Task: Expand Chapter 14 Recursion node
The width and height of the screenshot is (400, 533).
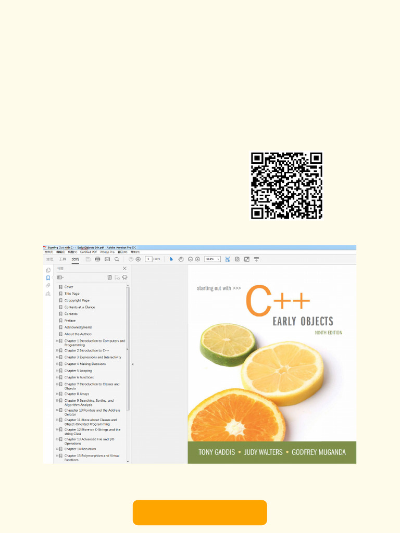Action: (57, 449)
